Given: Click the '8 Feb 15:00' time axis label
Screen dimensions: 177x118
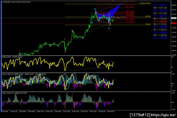Looking at the screenshot, I should 93,112.
